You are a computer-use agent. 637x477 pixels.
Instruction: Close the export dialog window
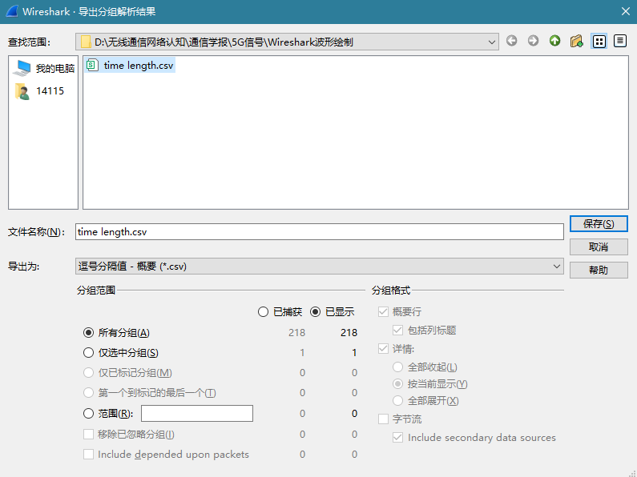click(x=626, y=11)
